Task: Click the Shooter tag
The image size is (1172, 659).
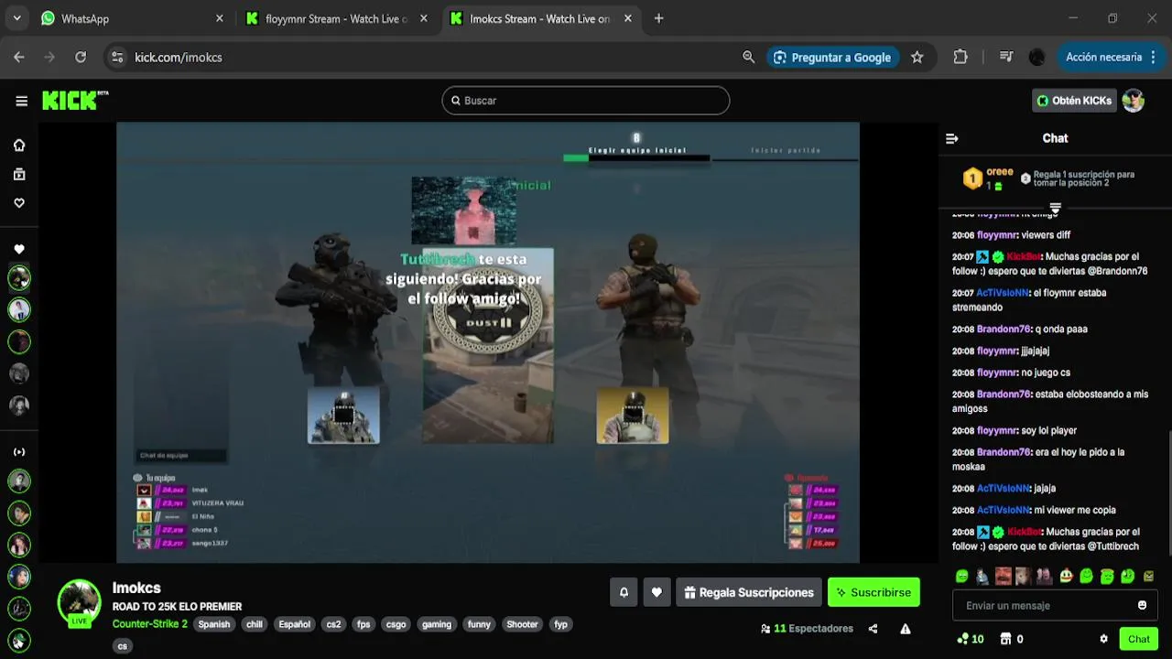Action: tap(522, 624)
